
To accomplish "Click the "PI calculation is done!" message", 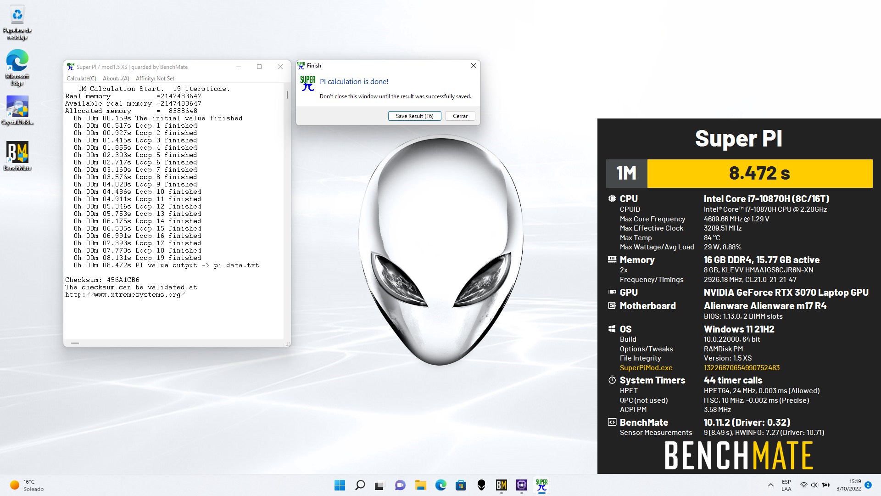I will tap(354, 82).
